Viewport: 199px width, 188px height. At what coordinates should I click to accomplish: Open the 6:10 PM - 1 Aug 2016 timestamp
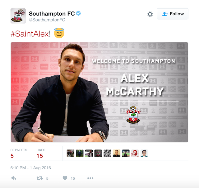click(x=30, y=168)
